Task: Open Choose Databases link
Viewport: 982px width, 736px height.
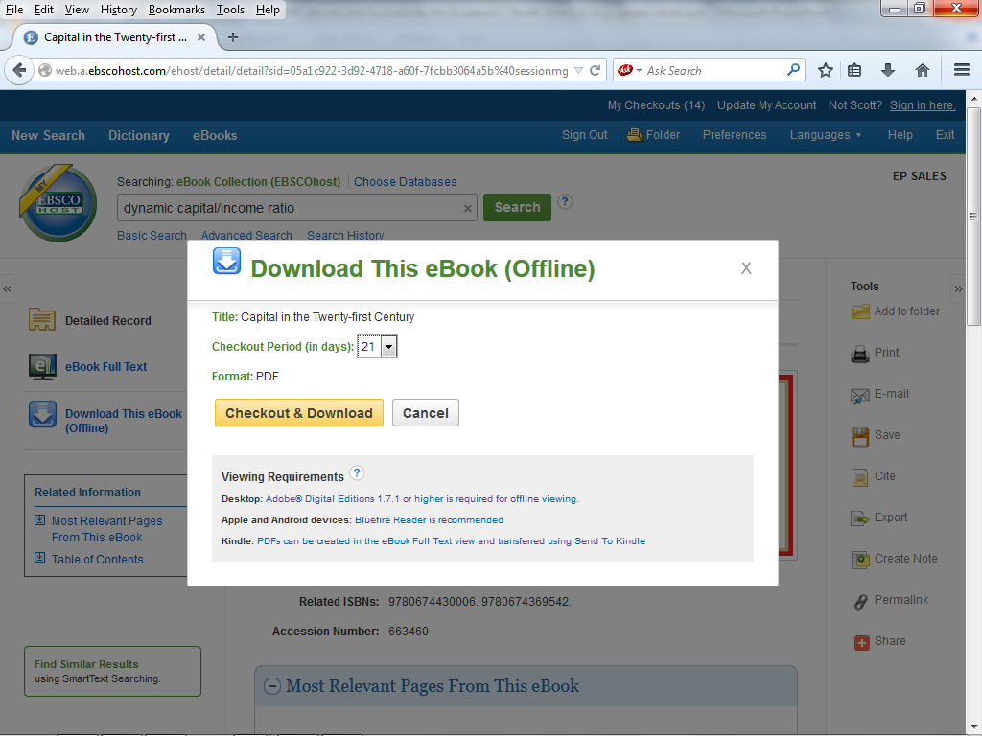Action: [x=406, y=181]
